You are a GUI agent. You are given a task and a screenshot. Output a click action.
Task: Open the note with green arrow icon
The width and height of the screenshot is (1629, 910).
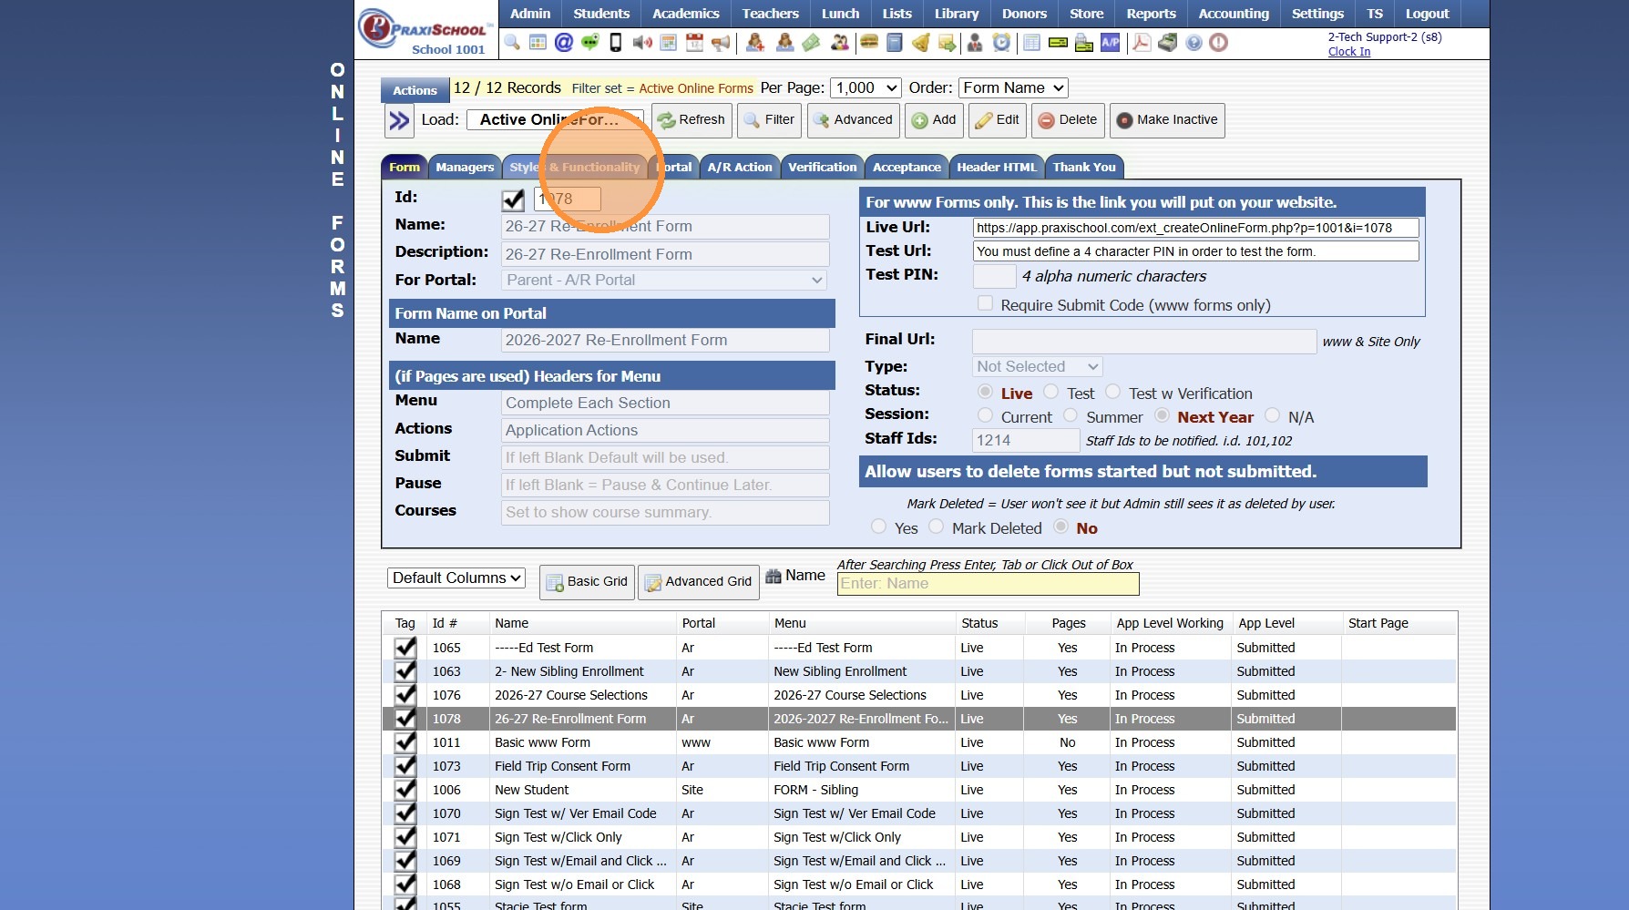point(948,42)
